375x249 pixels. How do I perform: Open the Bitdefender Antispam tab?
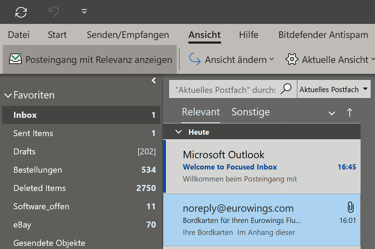(323, 35)
